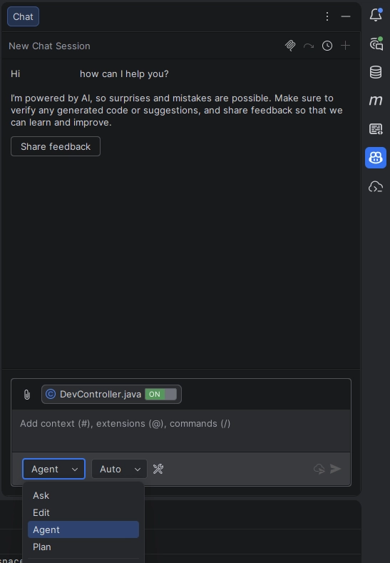This screenshot has width=390, height=563.
Task: Select Agent mode from the list
Action: (x=83, y=529)
